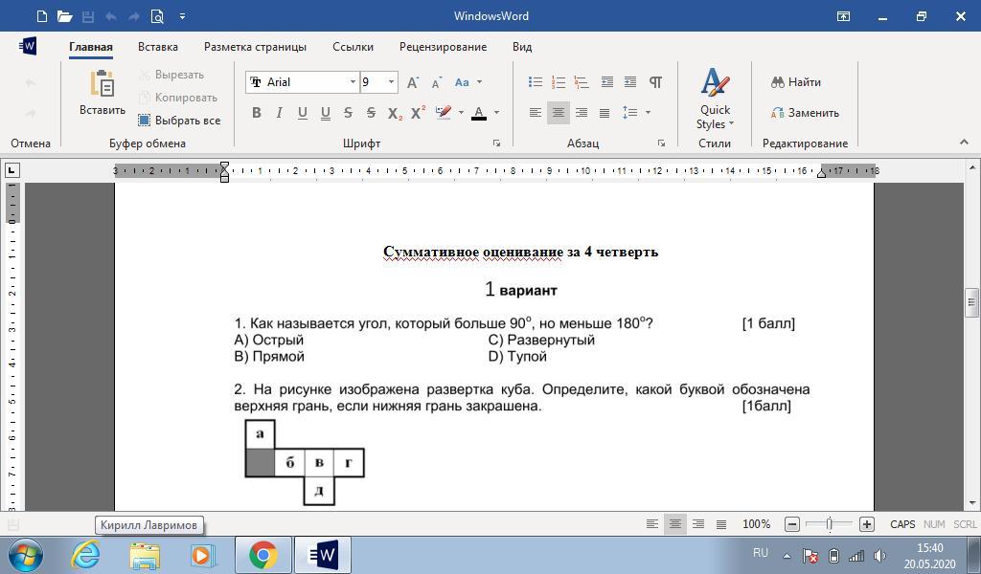Justify text from status bar
The height and width of the screenshot is (574, 981).
click(721, 524)
